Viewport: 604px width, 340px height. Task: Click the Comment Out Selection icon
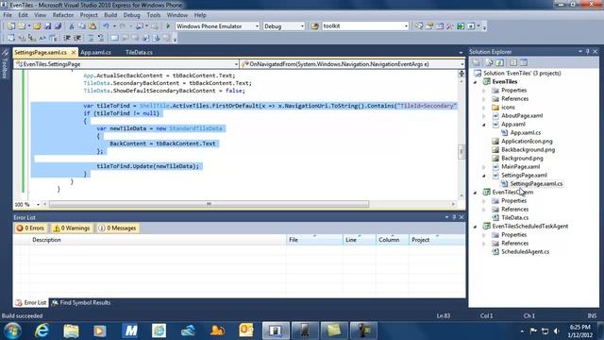click(x=91, y=38)
